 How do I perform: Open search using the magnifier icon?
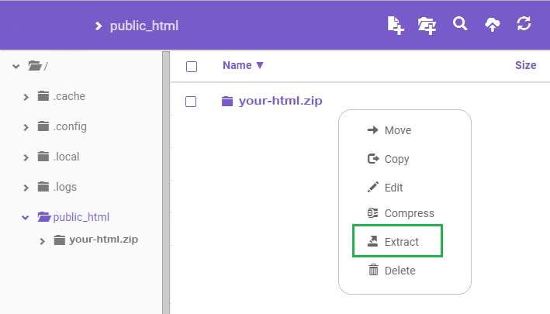tap(460, 24)
